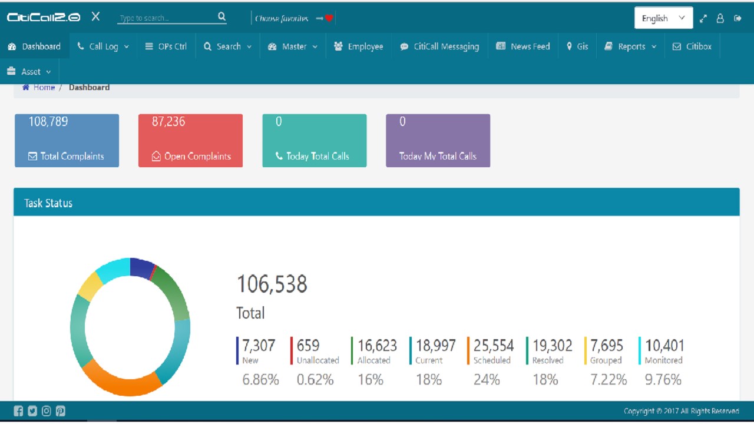
Task: Click the 10,401 Monitored count
Action: (664, 346)
